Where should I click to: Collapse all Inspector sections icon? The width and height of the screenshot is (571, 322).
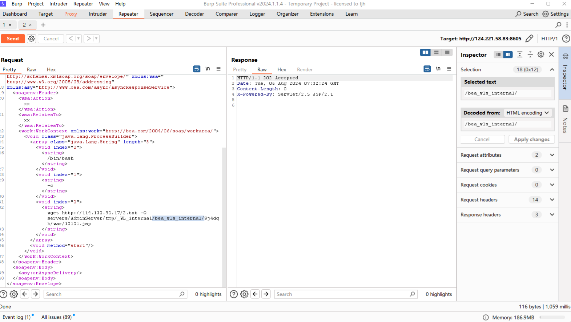tap(530, 55)
